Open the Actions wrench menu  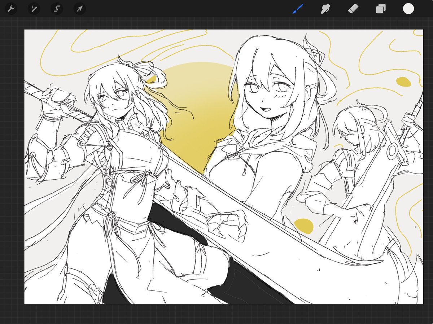pos(11,9)
